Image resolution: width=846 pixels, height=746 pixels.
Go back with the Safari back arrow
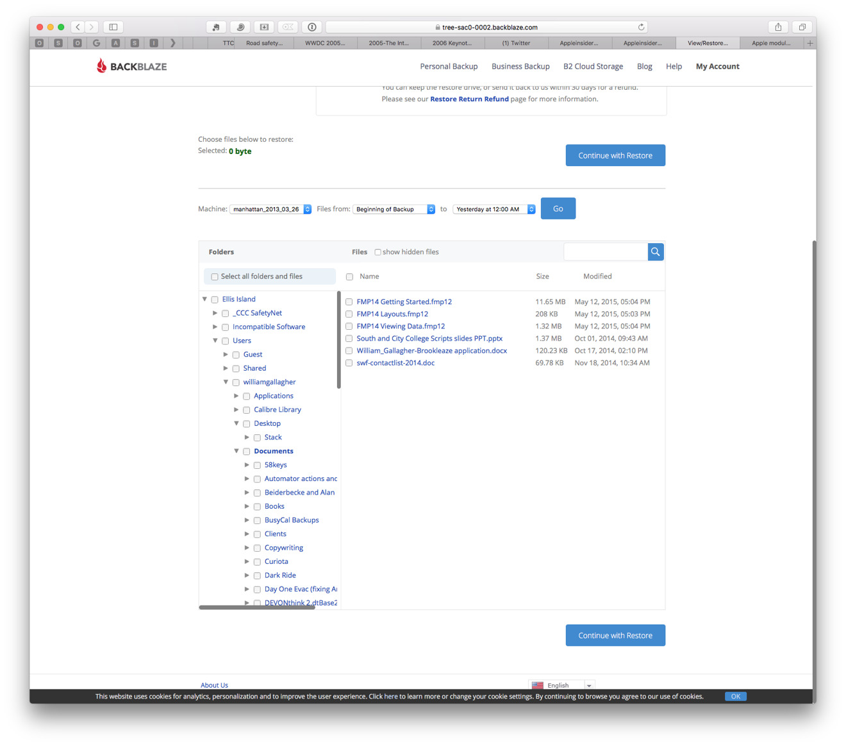78,27
